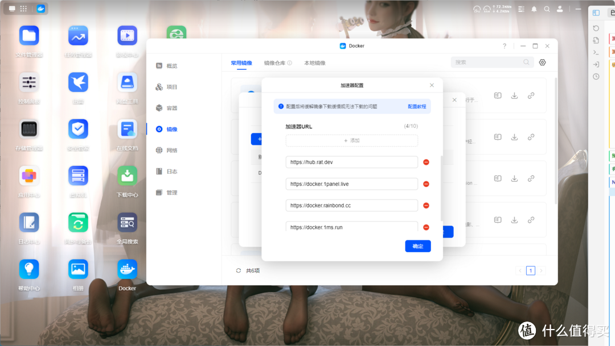Remove hub.rat.dev using its red minus button
615x346 pixels.
point(426,162)
